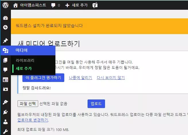Click the comment count 0 in admin bar
The width and height of the screenshot is (188, 135).
click(x=59, y=5)
